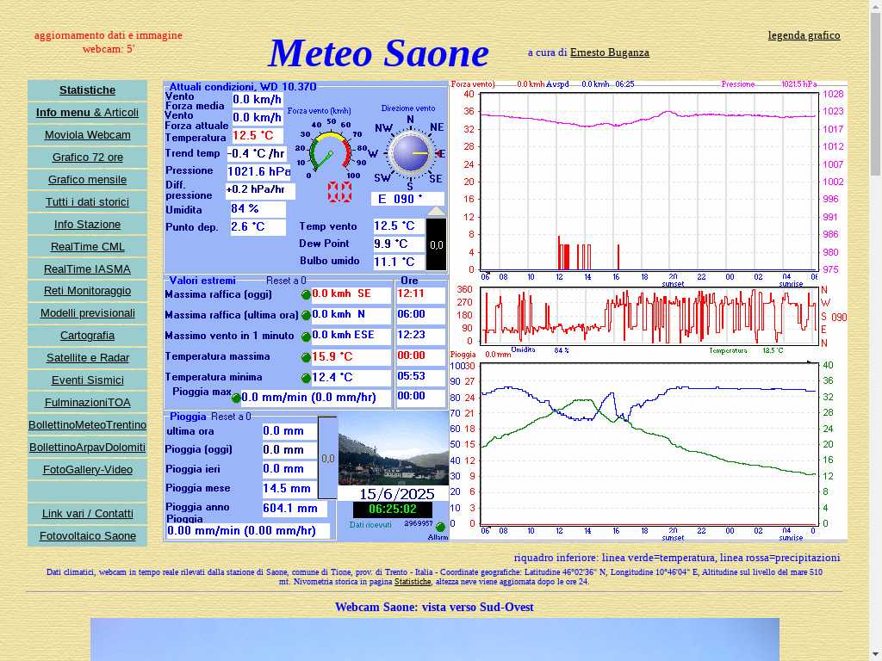Open FotoGallery-Video
Image resolution: width=882 pixels, height=661 pixels.
point(87,470)
